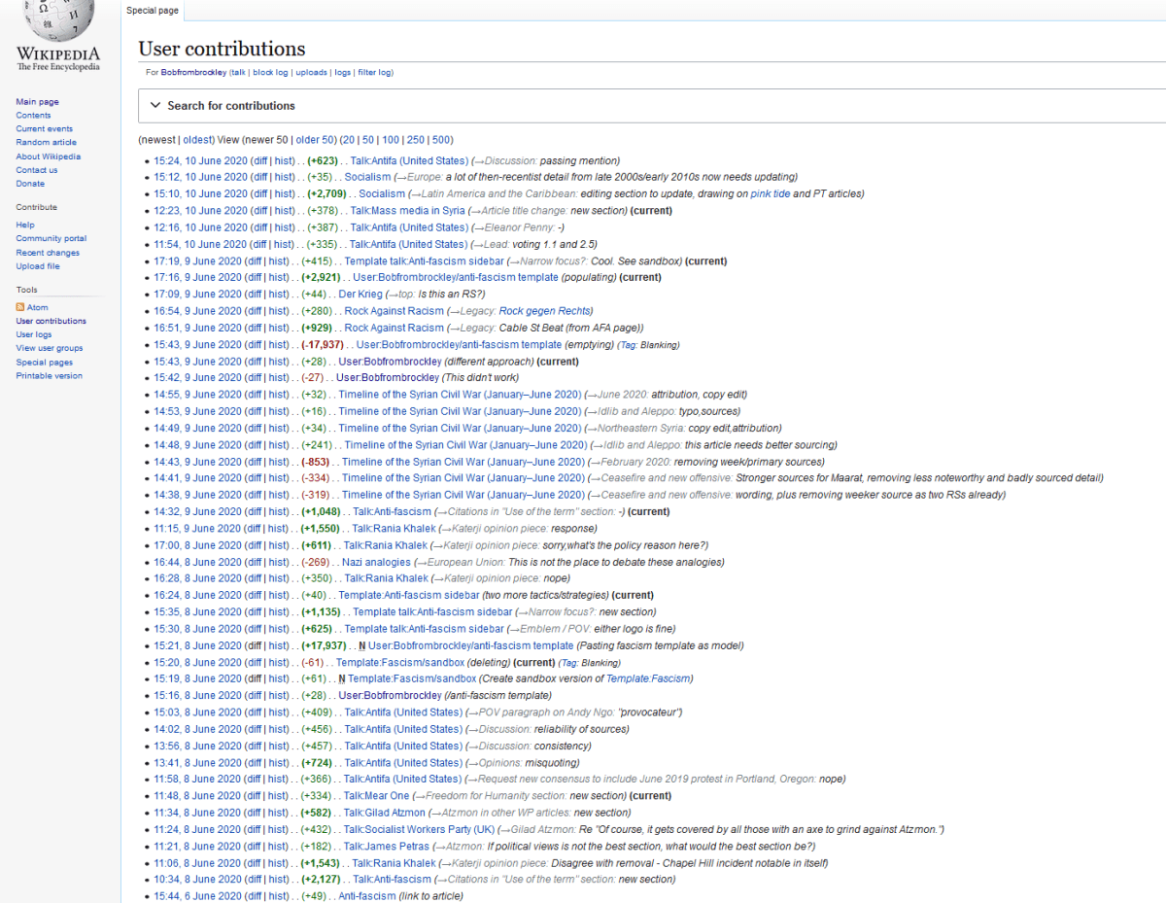This screenshot has height=903, width=1166.
Task: Go to Random article
Action: coord(46,142)
